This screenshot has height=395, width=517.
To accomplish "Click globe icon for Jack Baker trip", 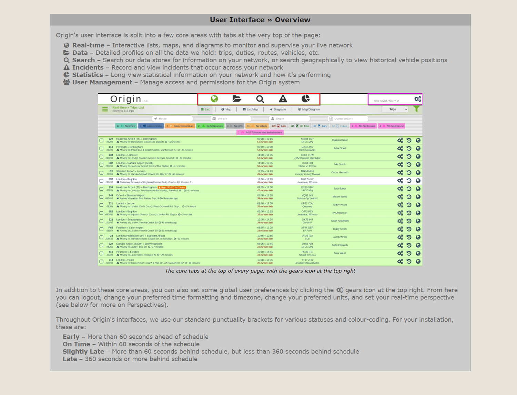I will (418, 189).
